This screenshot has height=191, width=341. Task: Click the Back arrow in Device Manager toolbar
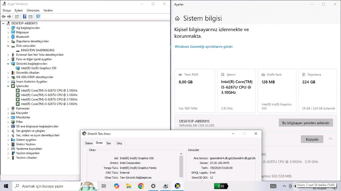point(3,17)
